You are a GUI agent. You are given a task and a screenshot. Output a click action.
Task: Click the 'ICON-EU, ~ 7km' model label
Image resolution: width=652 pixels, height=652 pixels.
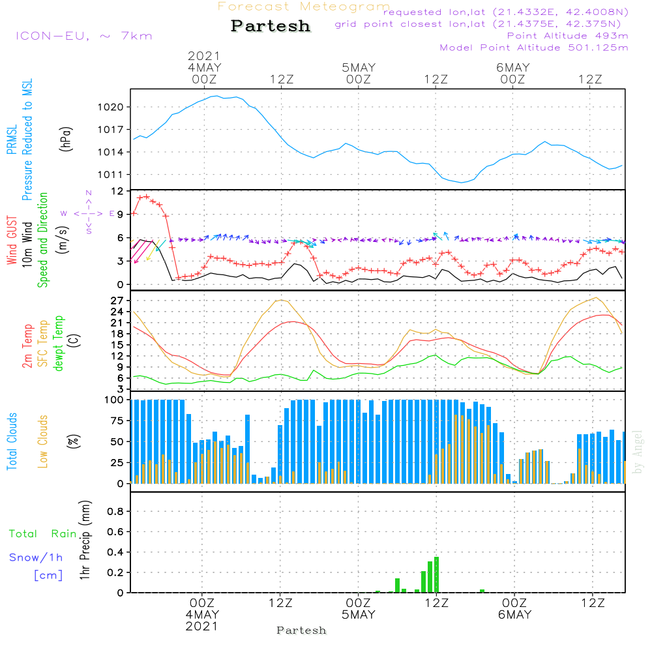(x=84, y=36)
